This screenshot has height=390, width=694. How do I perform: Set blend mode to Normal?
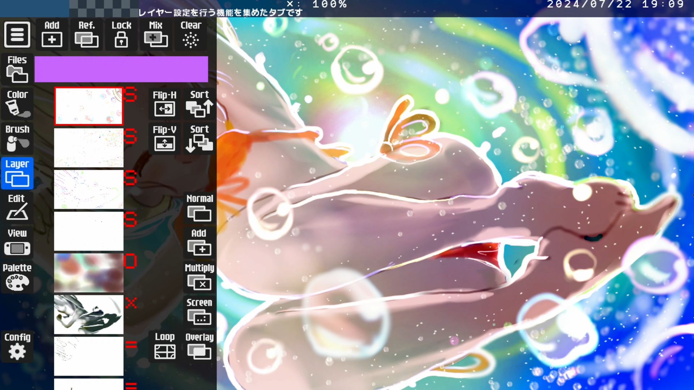tap(200, 208)
